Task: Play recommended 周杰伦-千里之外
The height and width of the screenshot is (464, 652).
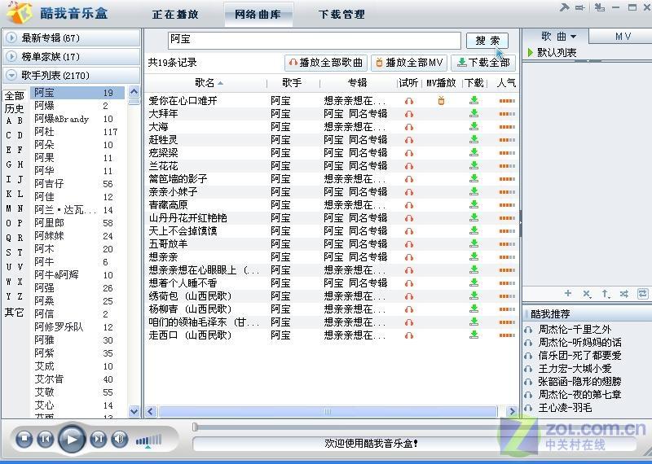Action: (575, 330)
